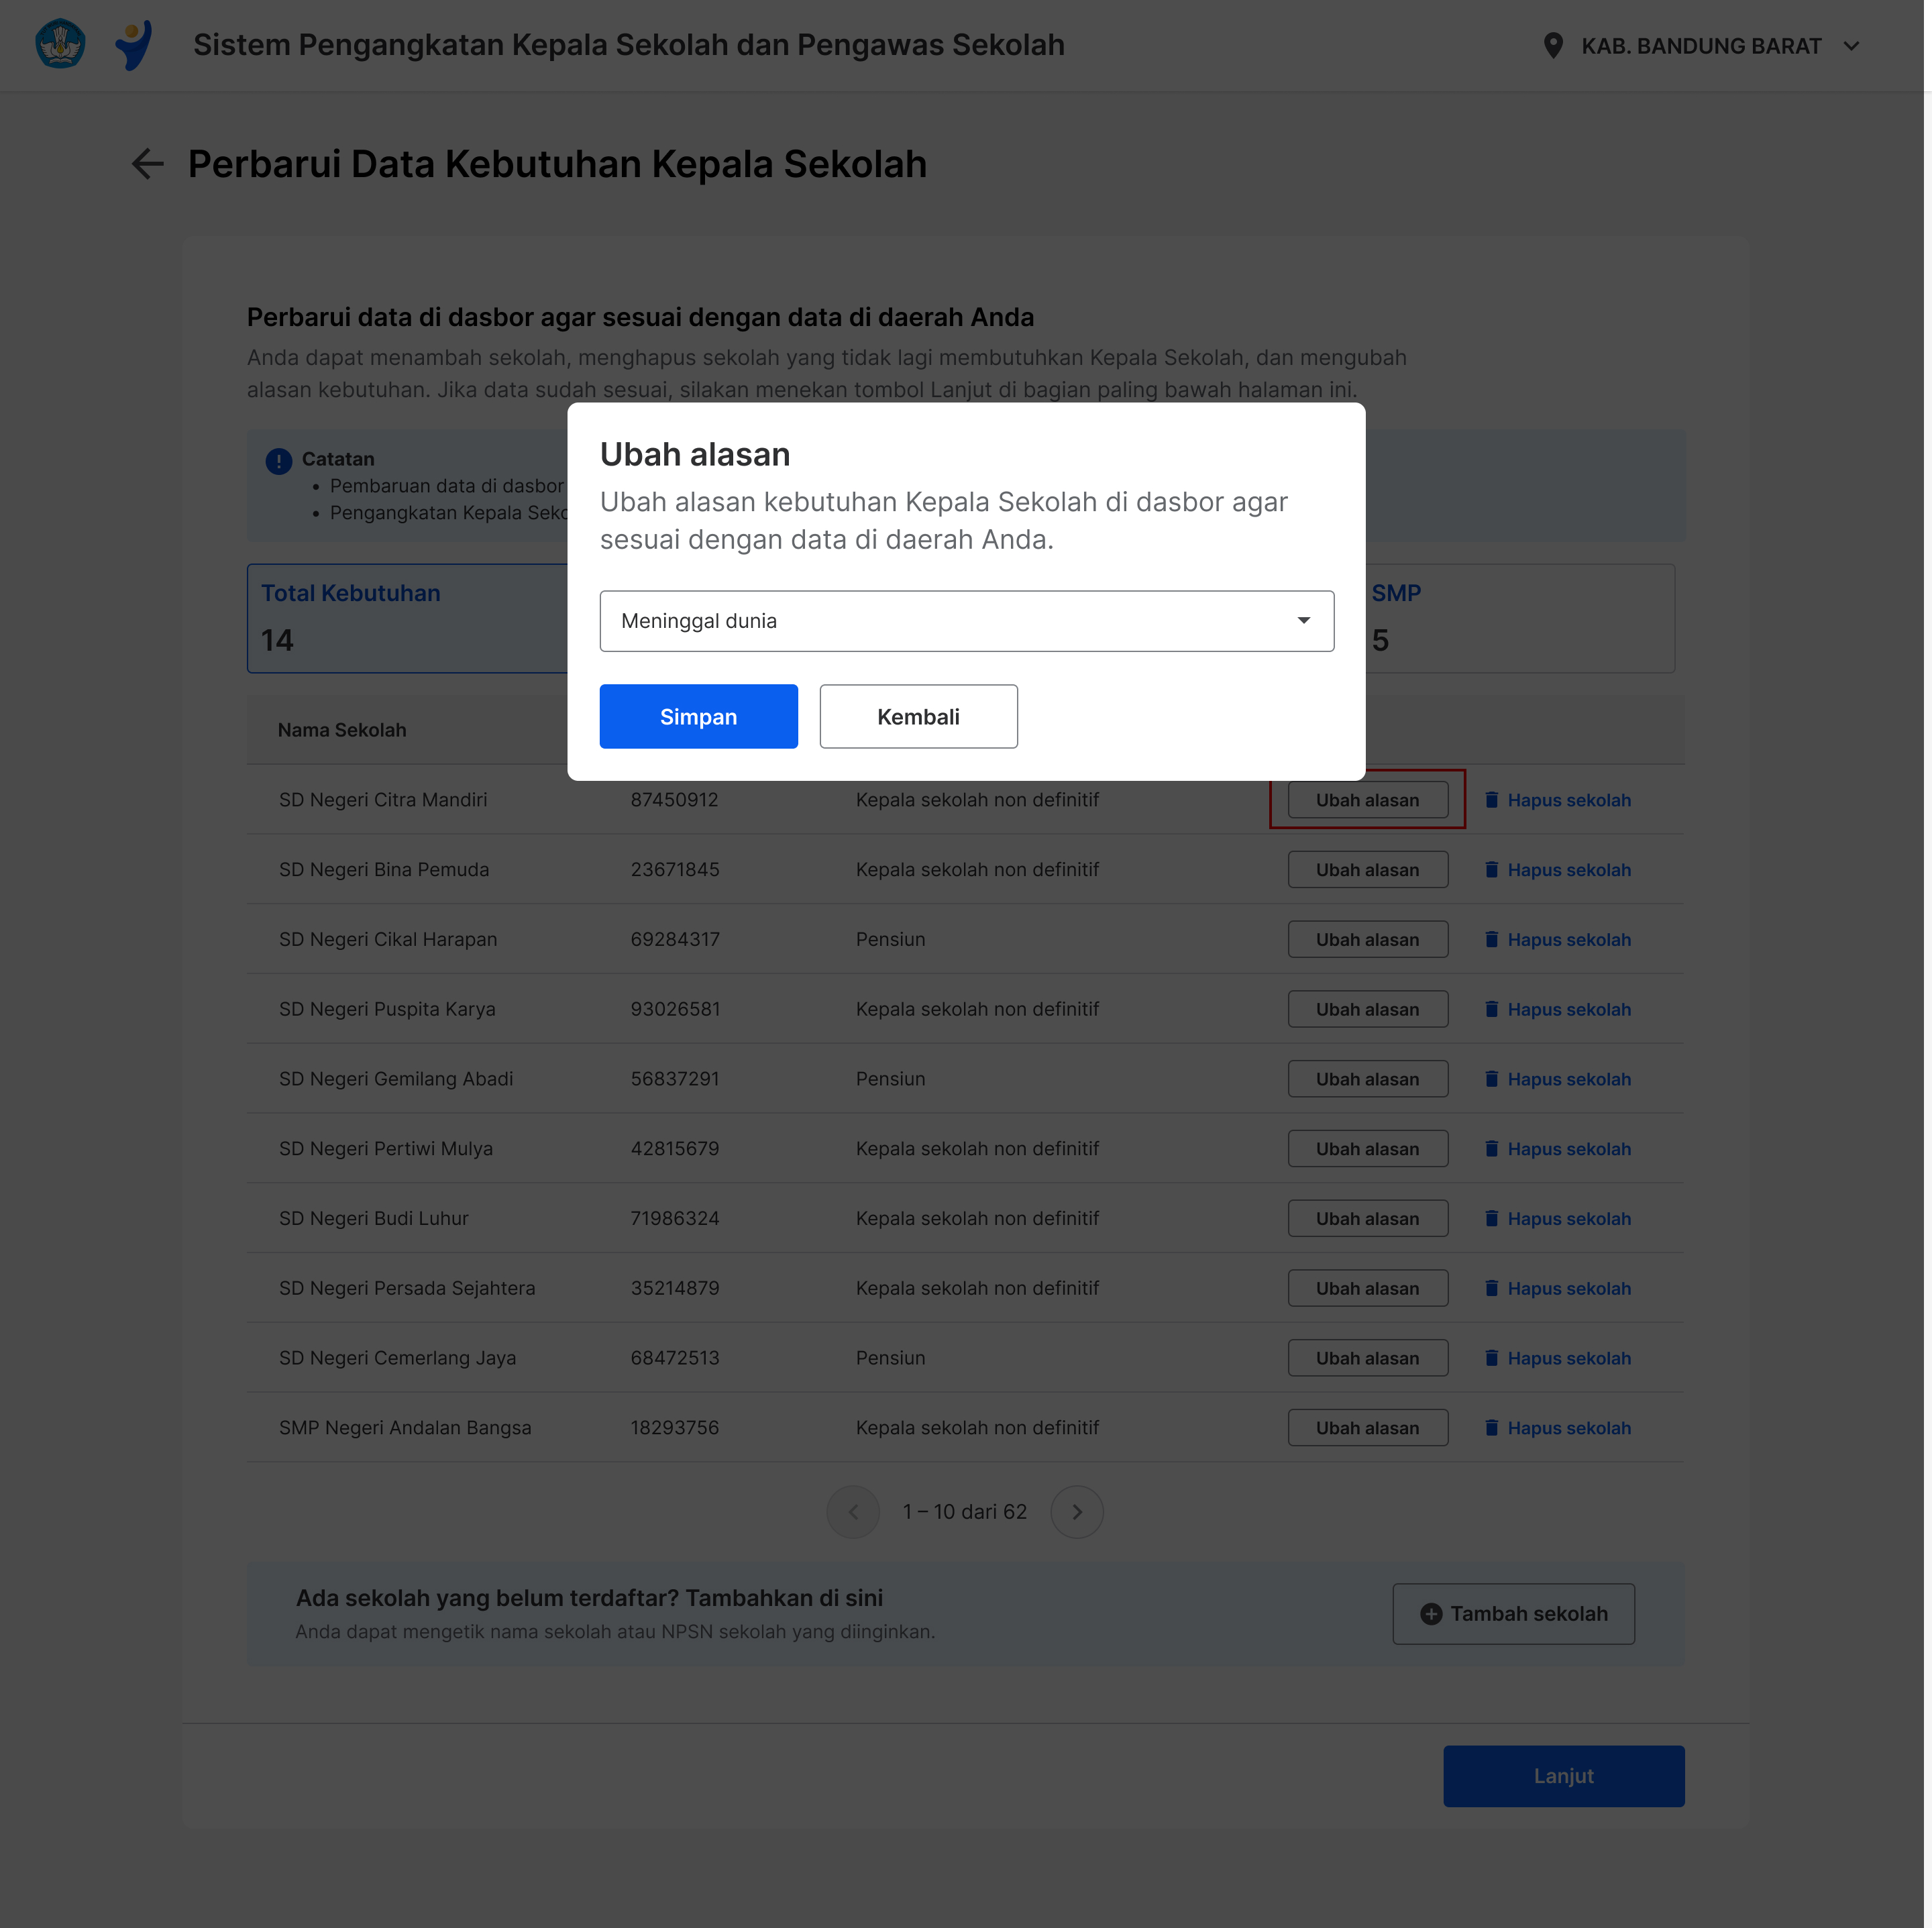Go to next page of school list

pos(1077,1512)
